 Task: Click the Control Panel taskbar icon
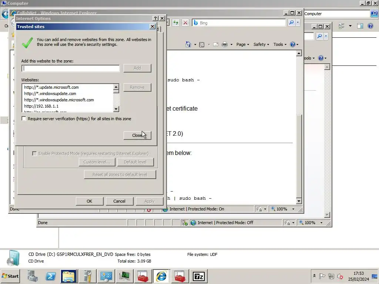click(106, 276)
